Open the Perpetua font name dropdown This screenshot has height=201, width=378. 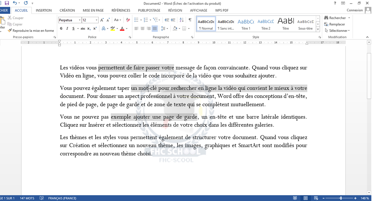80,20
